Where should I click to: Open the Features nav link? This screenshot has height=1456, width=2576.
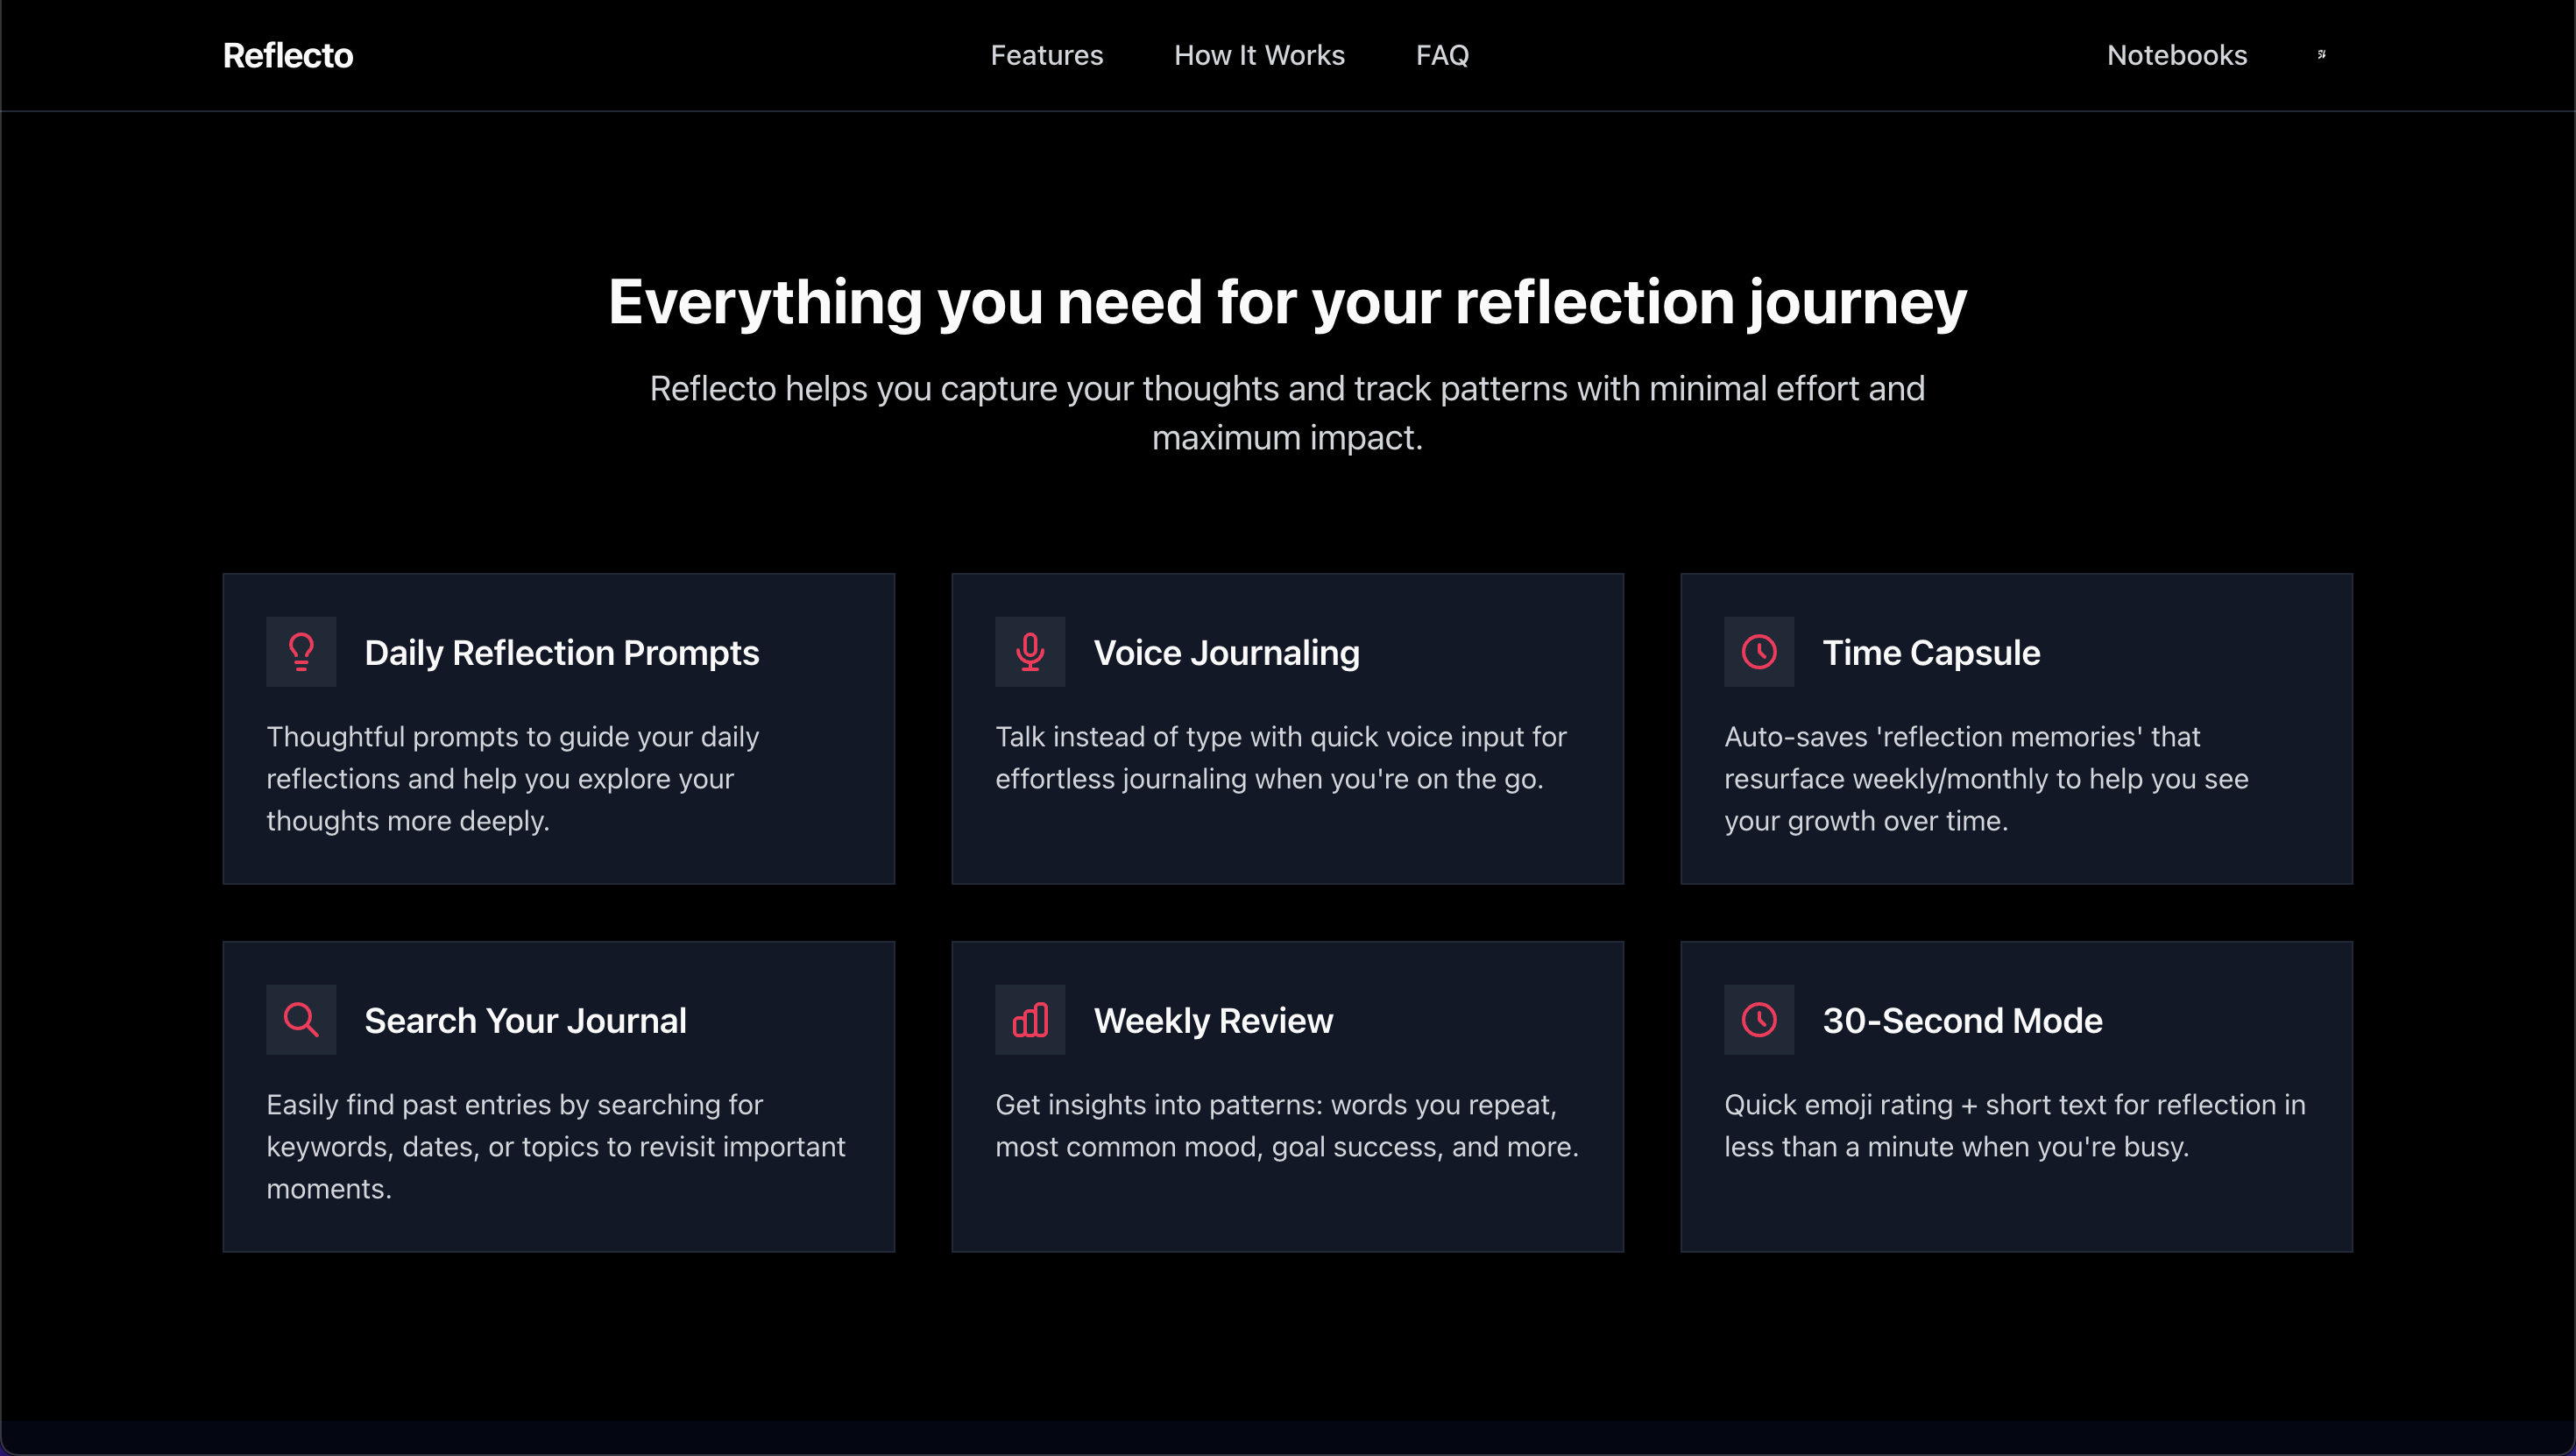pos(1046,55)
